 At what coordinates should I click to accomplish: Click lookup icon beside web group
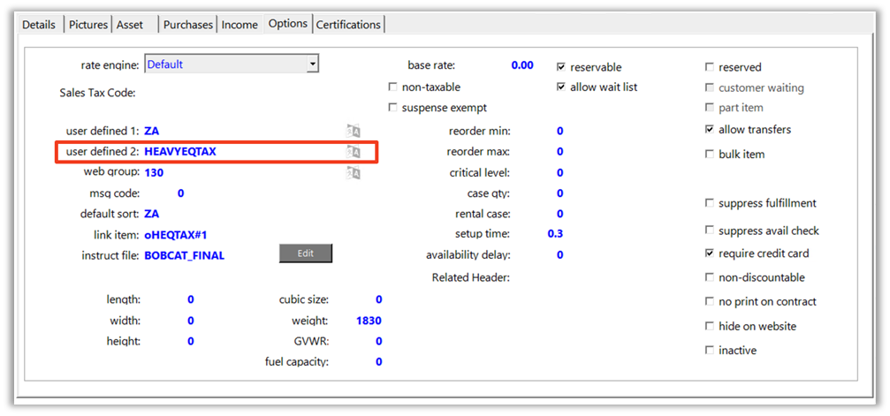click(354, 172)
